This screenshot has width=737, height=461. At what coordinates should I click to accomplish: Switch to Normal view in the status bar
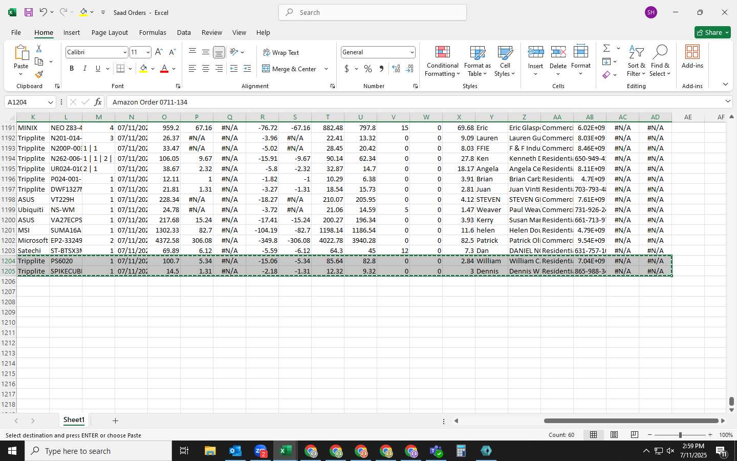tap(594, 435)
